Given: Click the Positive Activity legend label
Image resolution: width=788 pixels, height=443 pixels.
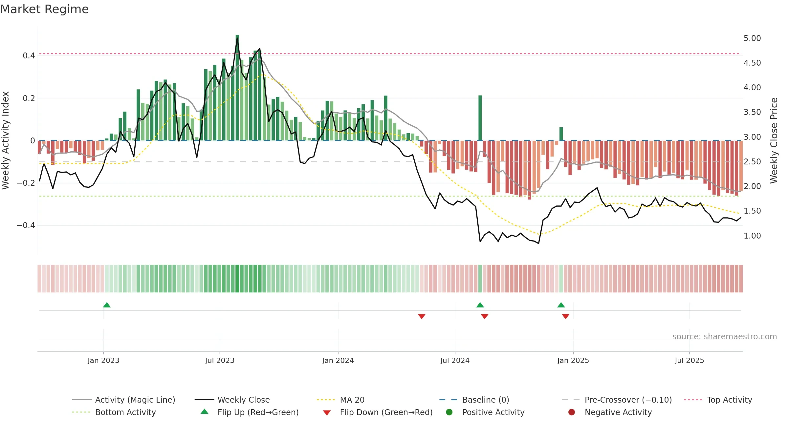Looking at the screenshot, I should click(493, 412).
